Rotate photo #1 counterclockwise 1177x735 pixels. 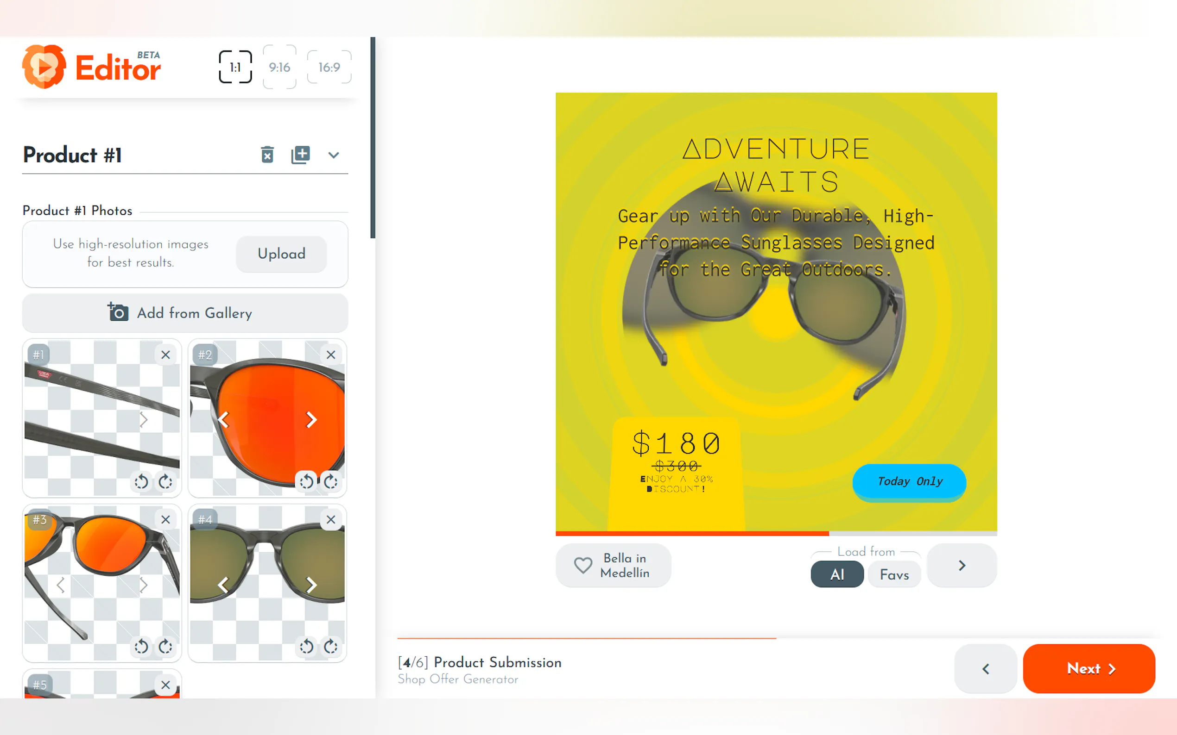(x=141, y=482)
